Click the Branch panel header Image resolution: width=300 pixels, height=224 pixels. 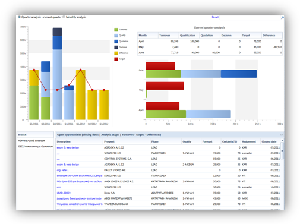click(35, 135)
